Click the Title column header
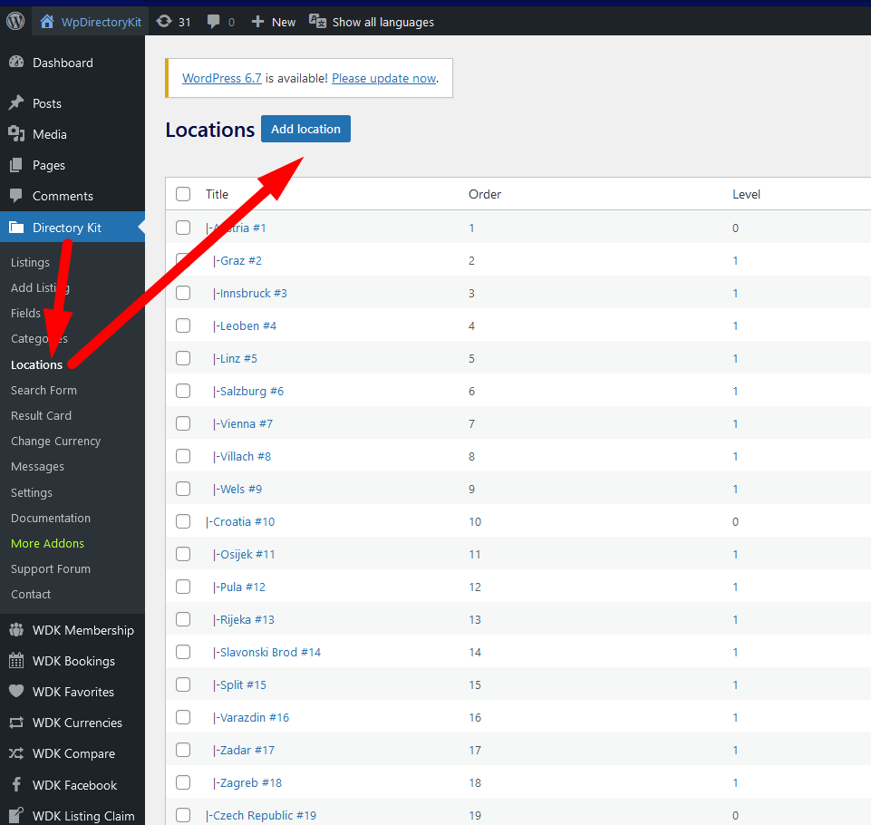This screenshot has width=871, height=825. [217, 194]
